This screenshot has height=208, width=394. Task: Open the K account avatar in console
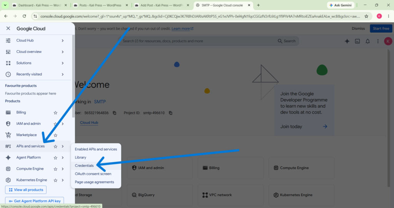pyautogui.click(x=388, y=41)
